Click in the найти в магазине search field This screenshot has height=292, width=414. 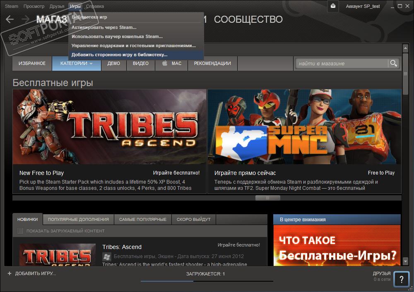click(342, 63)
